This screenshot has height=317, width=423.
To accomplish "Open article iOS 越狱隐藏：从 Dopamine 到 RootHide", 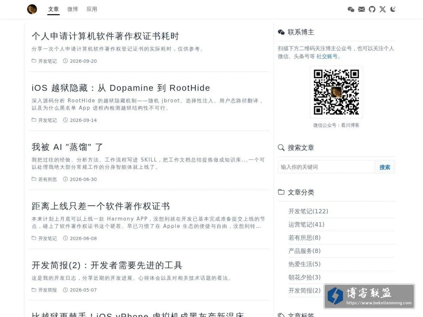I will click(x=121, y=88).
